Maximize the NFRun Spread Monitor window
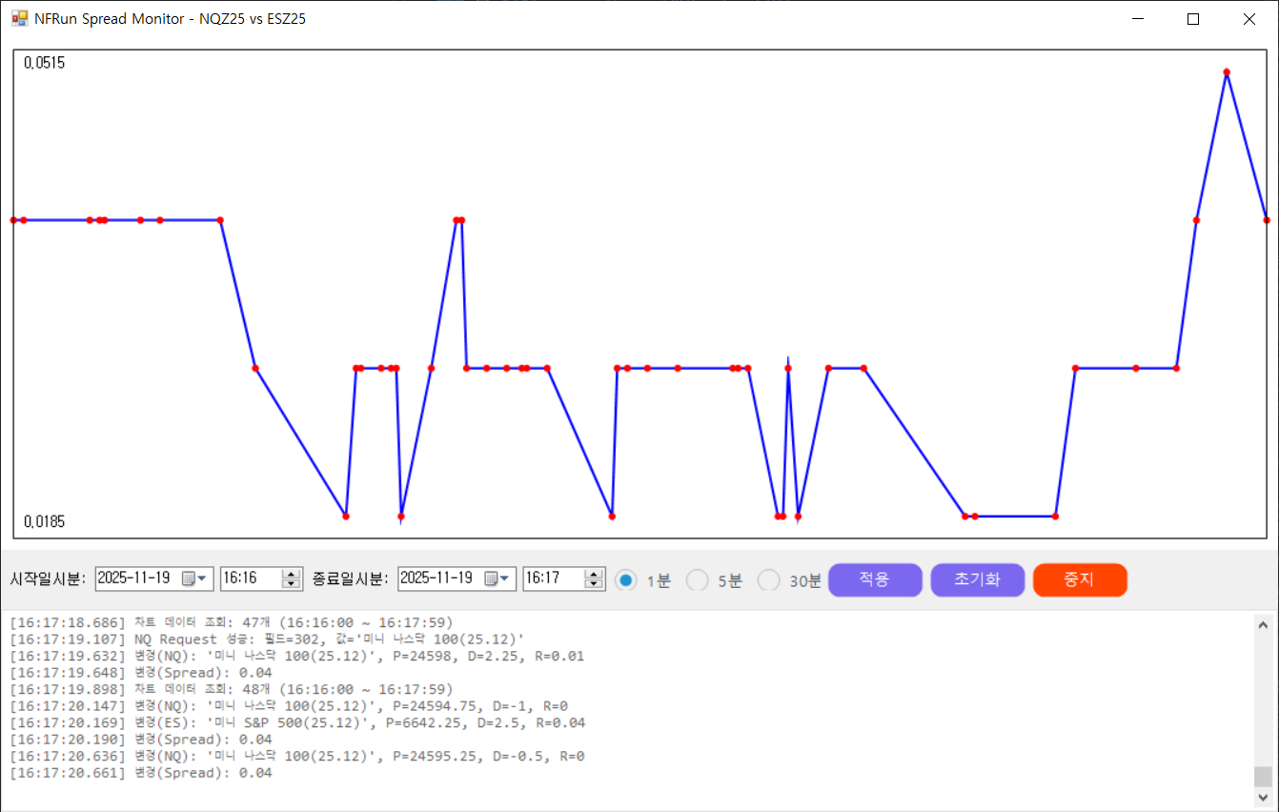1279x812 pixels. [1193, 19]
